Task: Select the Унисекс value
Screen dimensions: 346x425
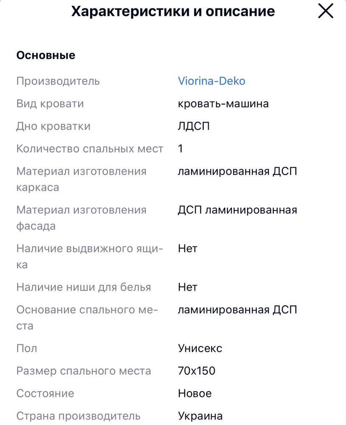Action: tap(200, 348)
